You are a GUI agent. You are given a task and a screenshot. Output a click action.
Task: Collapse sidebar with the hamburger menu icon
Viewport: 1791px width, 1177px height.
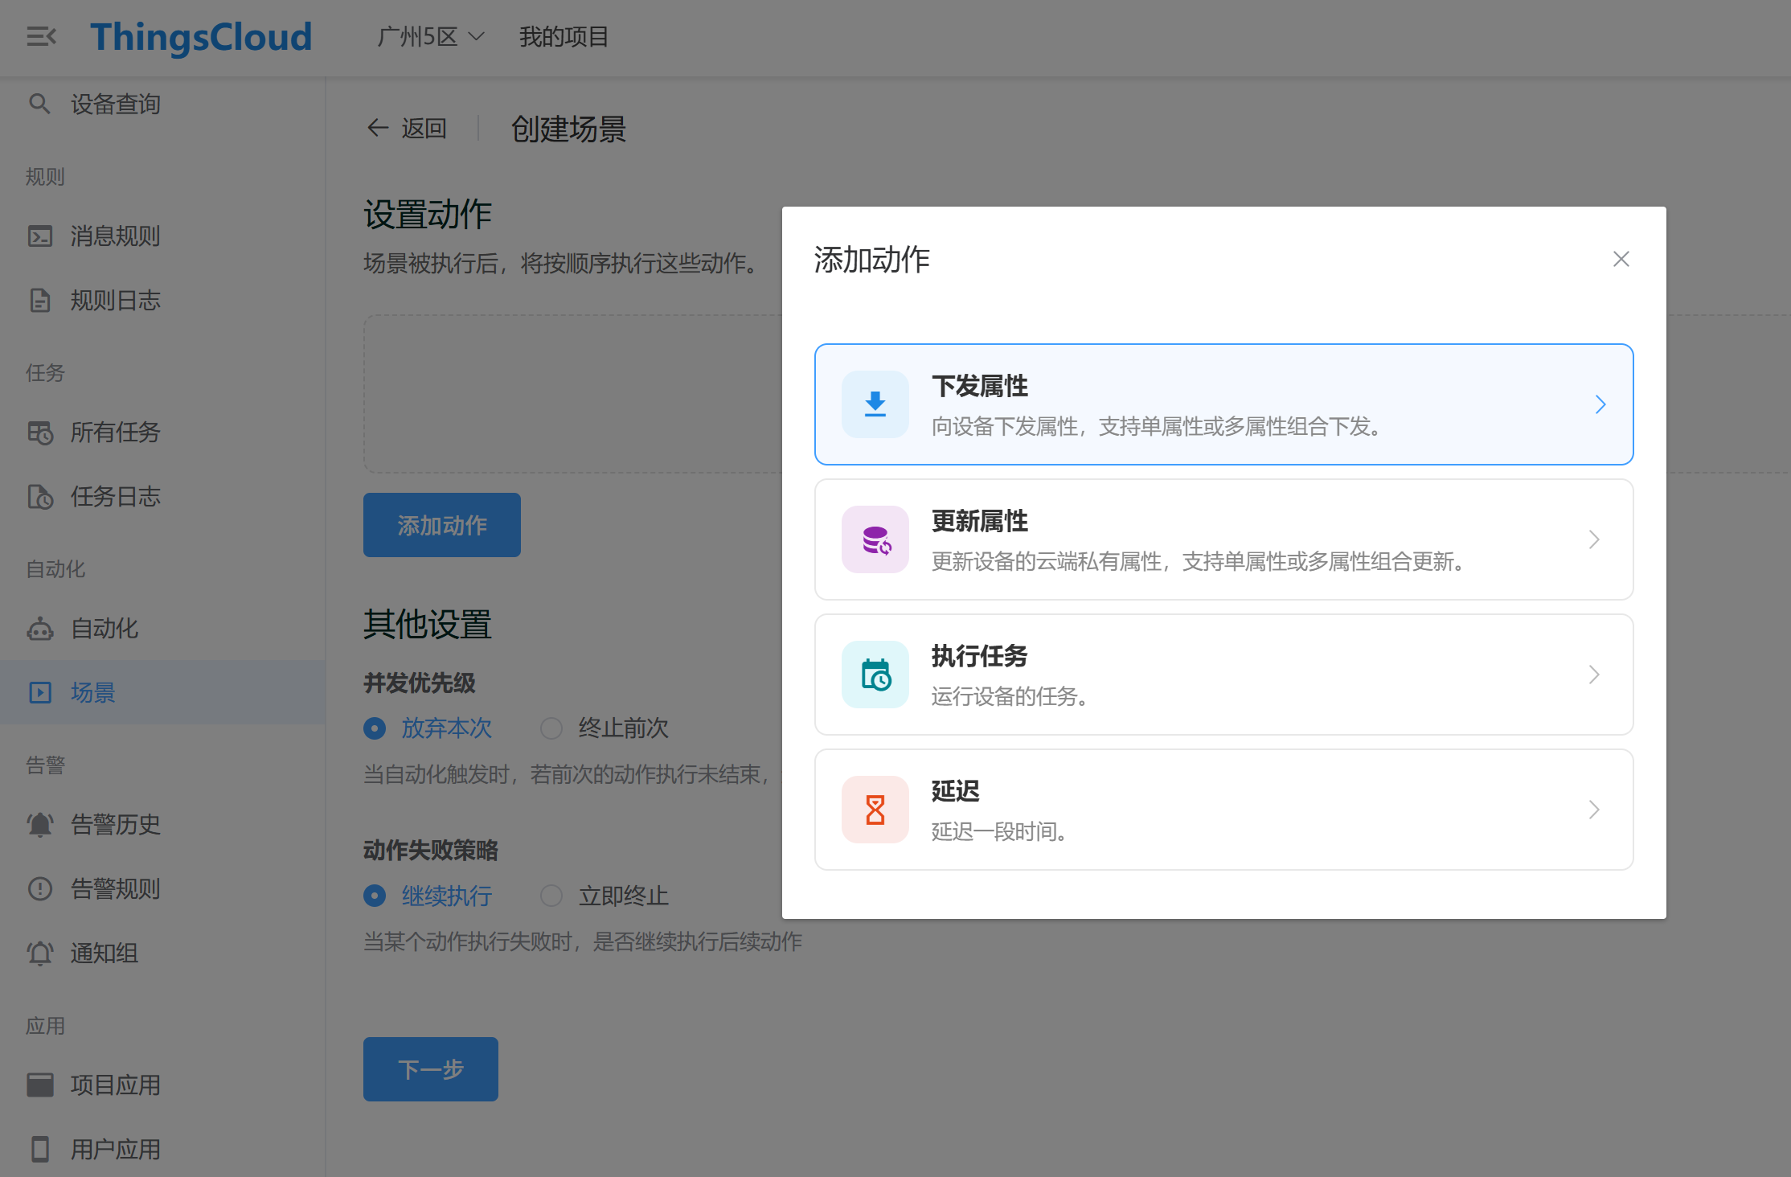tap(41, 36)
